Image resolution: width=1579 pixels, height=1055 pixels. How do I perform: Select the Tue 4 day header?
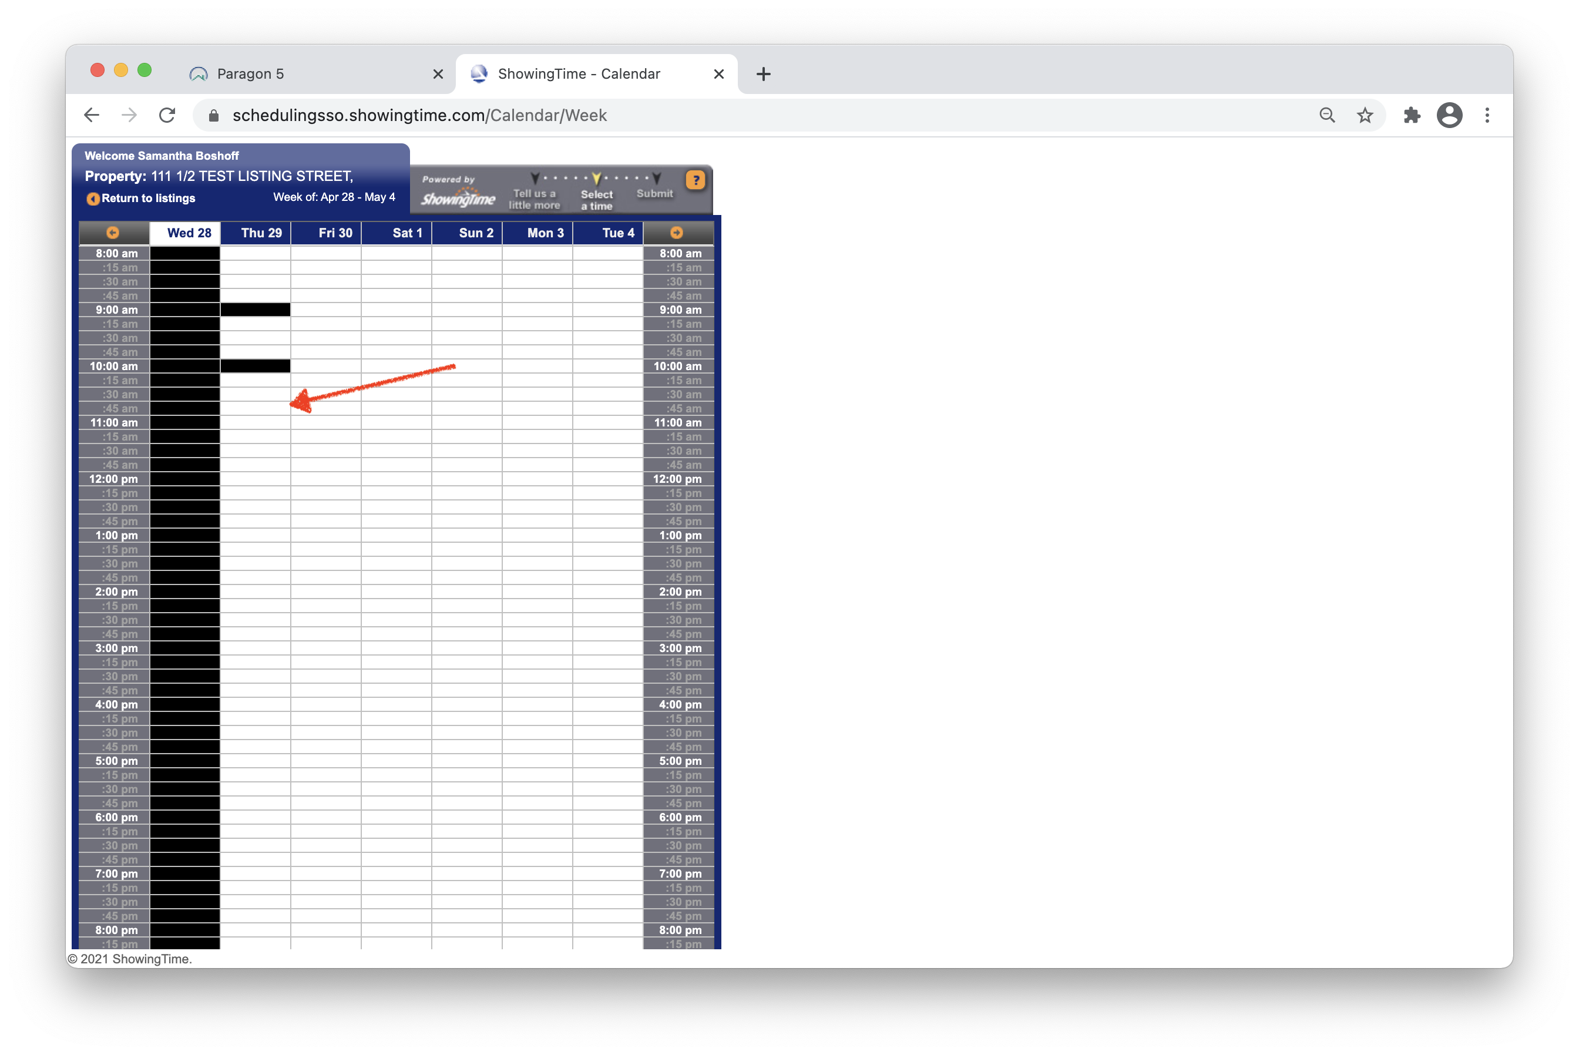click(x=609, y=233)
